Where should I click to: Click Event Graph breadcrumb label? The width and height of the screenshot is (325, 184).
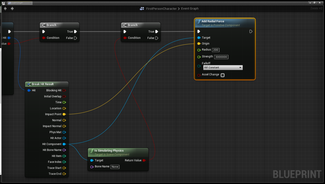190,9
